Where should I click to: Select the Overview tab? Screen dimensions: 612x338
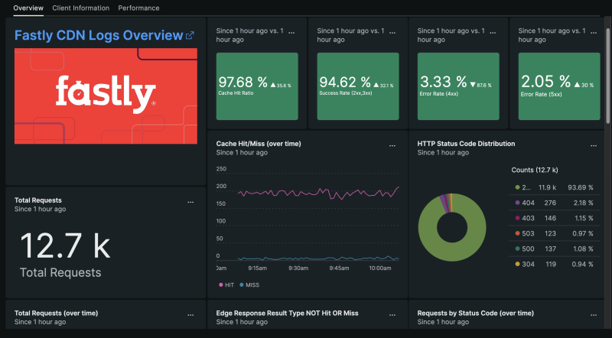point(28,8)
